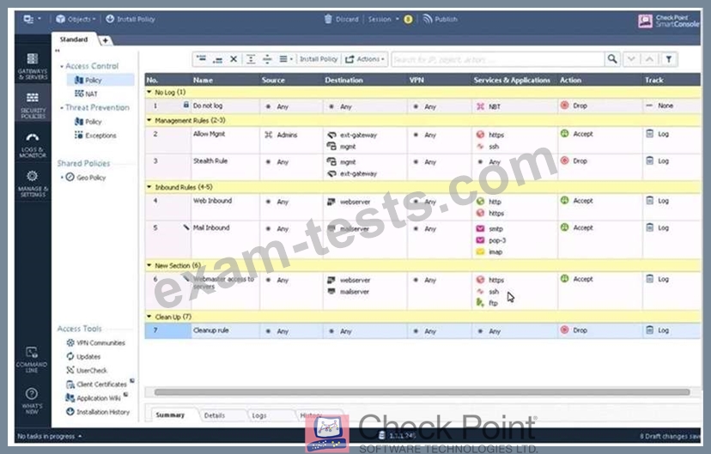Click Log track of Mail Inbound rule
This screenshot has width=711, height=454.
point(658,227)
